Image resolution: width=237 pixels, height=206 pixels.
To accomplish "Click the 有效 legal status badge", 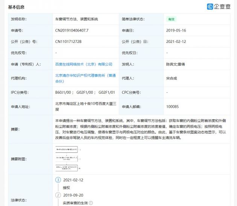I will click(171, 19).
